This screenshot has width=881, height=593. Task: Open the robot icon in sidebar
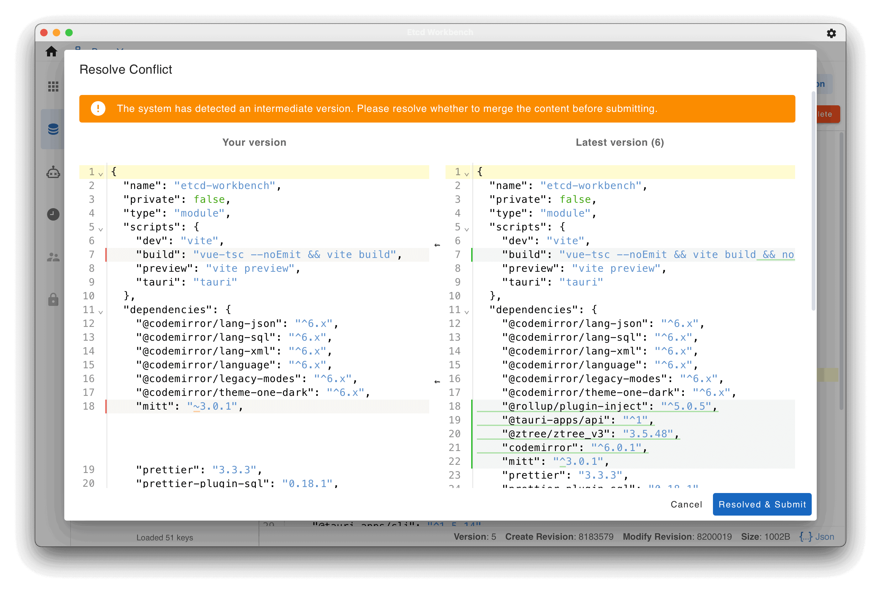coord(53,172)
